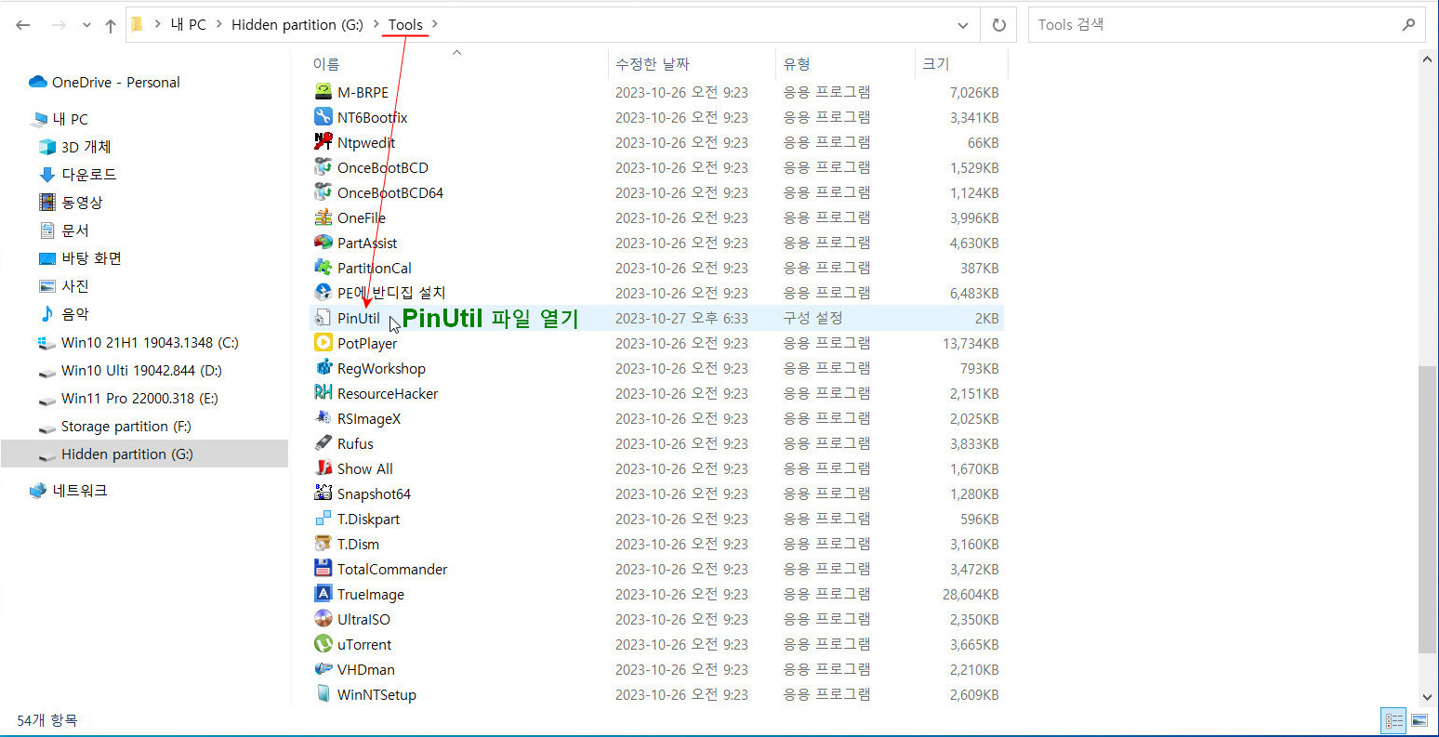Select the T.Diskpart icon

coord(323,519)
